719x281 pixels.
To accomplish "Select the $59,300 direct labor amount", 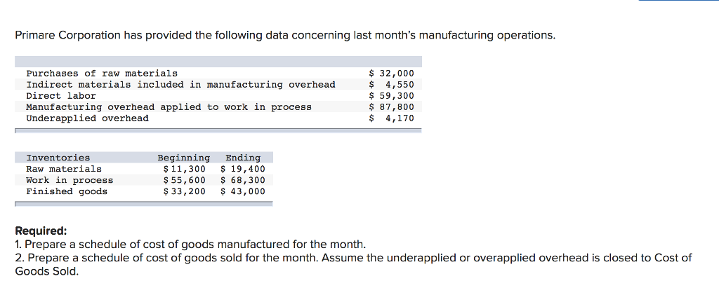I will tap(392, 95).
